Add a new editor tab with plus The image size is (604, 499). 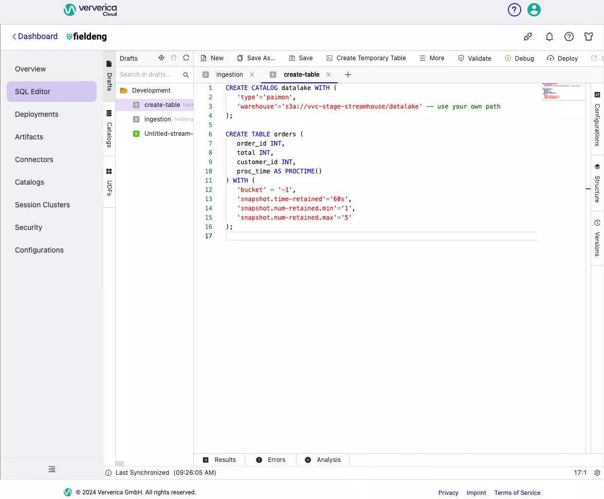[348, 75]
